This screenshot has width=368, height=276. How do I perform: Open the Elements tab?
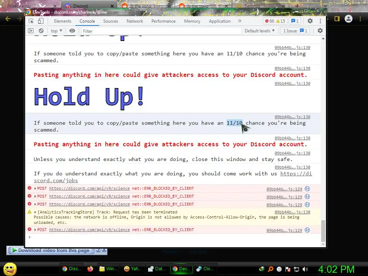click(63, 21)
